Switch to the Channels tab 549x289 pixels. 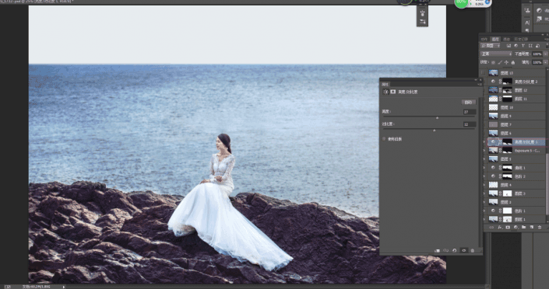[x=506, y=39]
